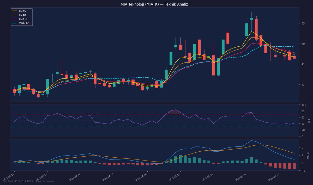
Task: Click the rotated RSI axis title
Action: 309,121
